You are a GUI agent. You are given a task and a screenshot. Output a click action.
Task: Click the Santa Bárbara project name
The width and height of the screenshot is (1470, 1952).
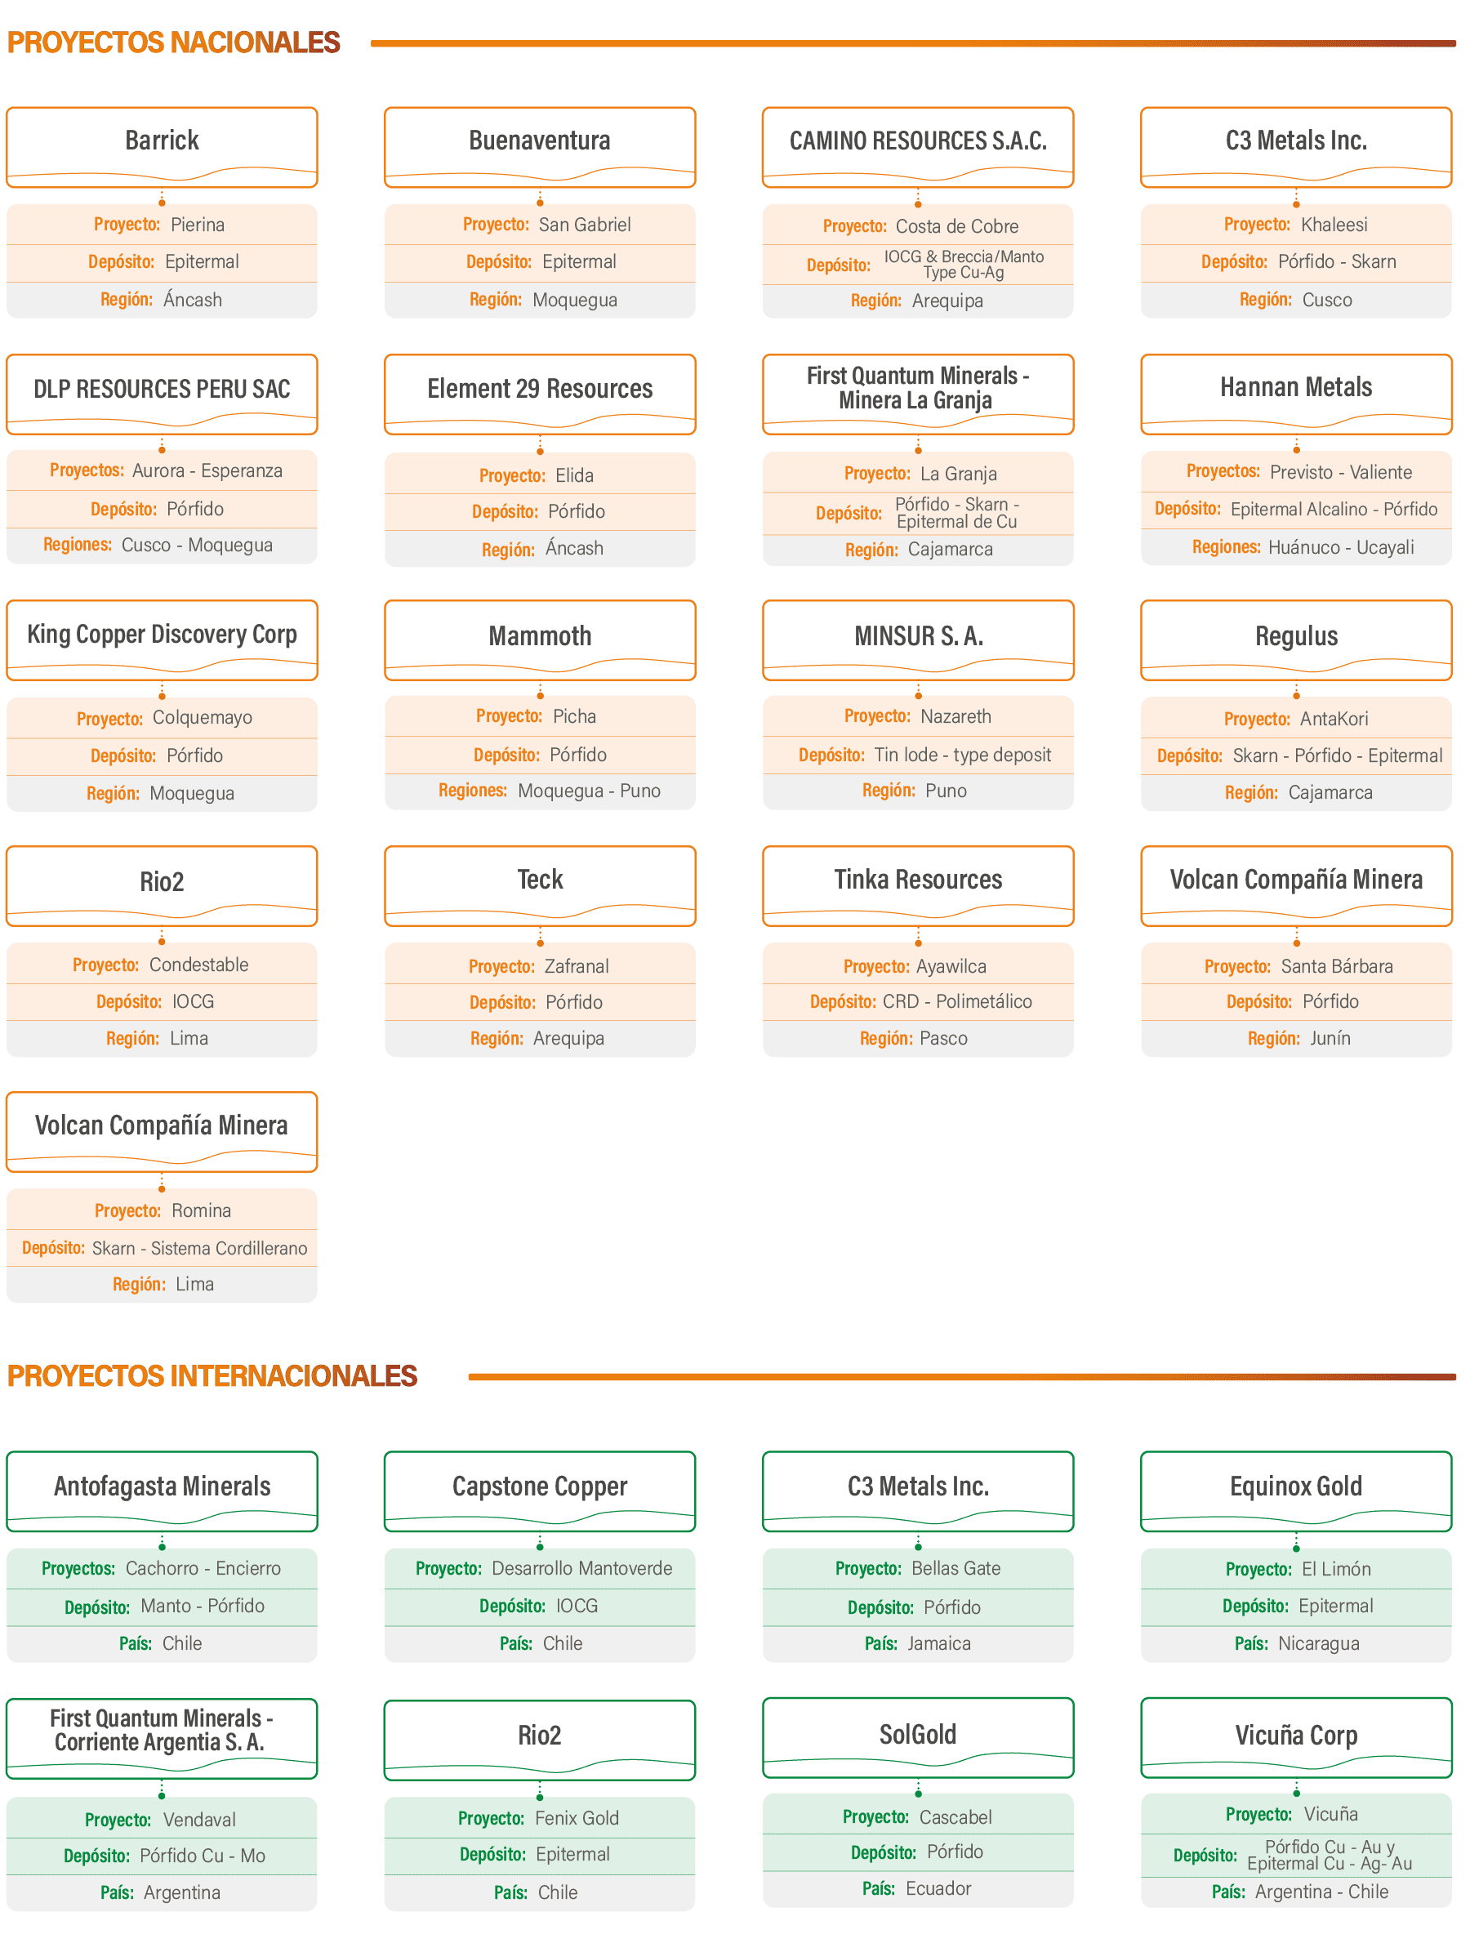click(x=1337, y=966)
